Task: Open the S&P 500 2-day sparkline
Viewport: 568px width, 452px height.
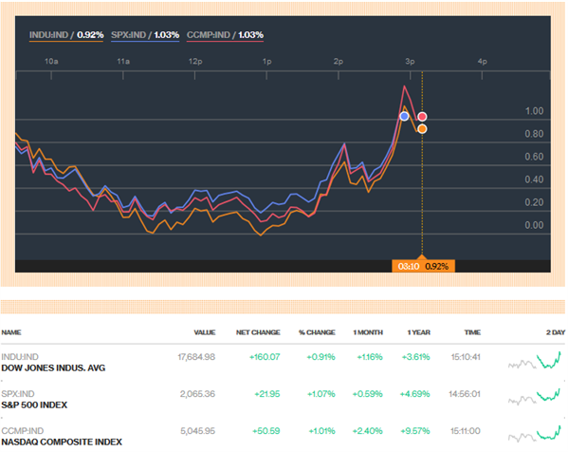Action: click(x=535, y=397)
